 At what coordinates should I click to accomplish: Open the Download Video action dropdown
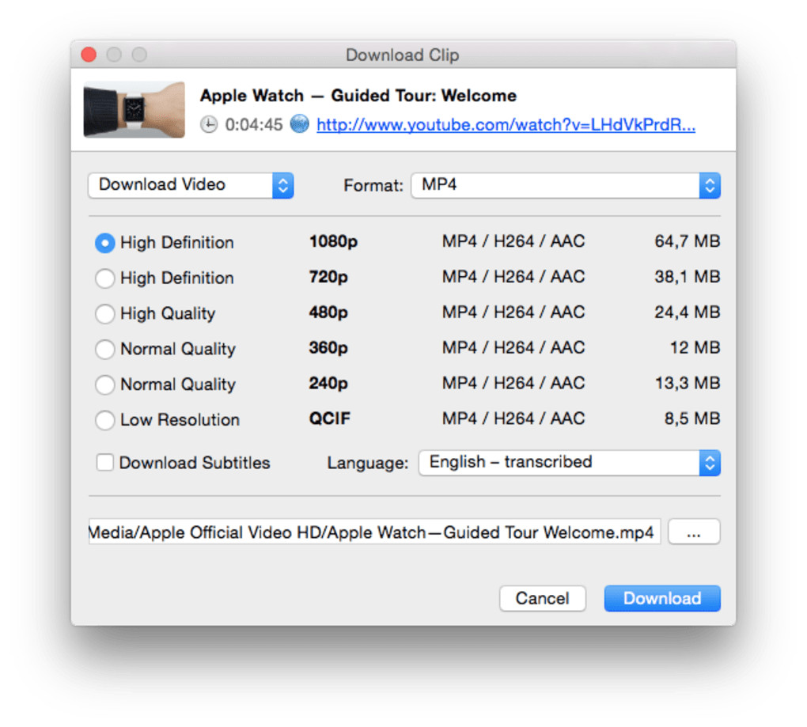pos(191,185)
